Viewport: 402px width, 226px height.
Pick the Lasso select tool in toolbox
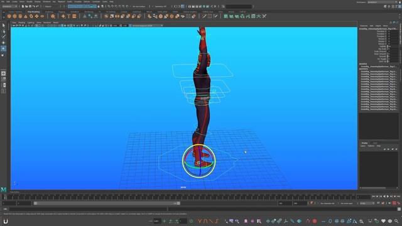click(x=4, y=31)
